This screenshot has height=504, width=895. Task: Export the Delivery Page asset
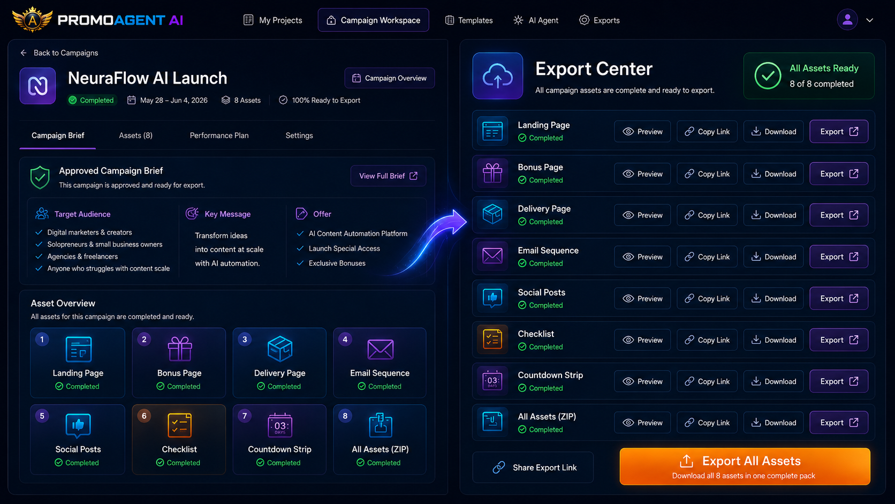pos(839,215)
